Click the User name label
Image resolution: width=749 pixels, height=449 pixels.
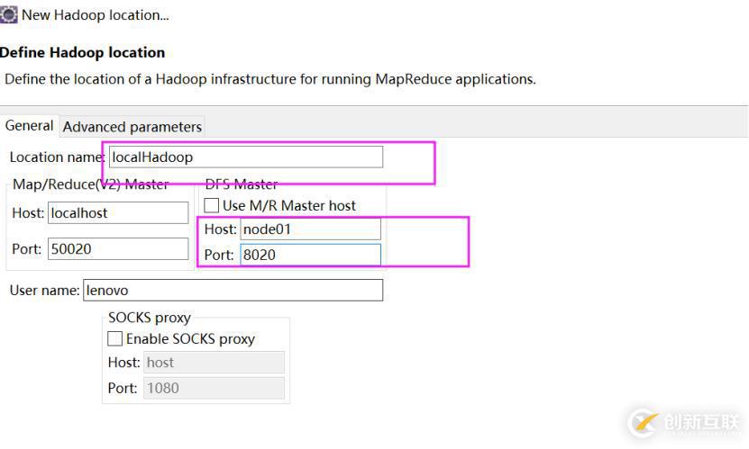(44, 291)
